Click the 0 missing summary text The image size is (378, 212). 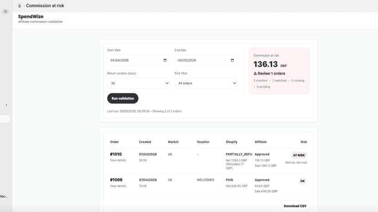pyautogui.click(x=298, y=81)
